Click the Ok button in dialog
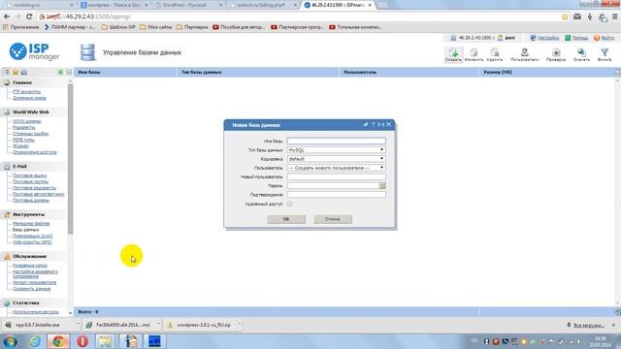The image size is (621, 349). 286,219
